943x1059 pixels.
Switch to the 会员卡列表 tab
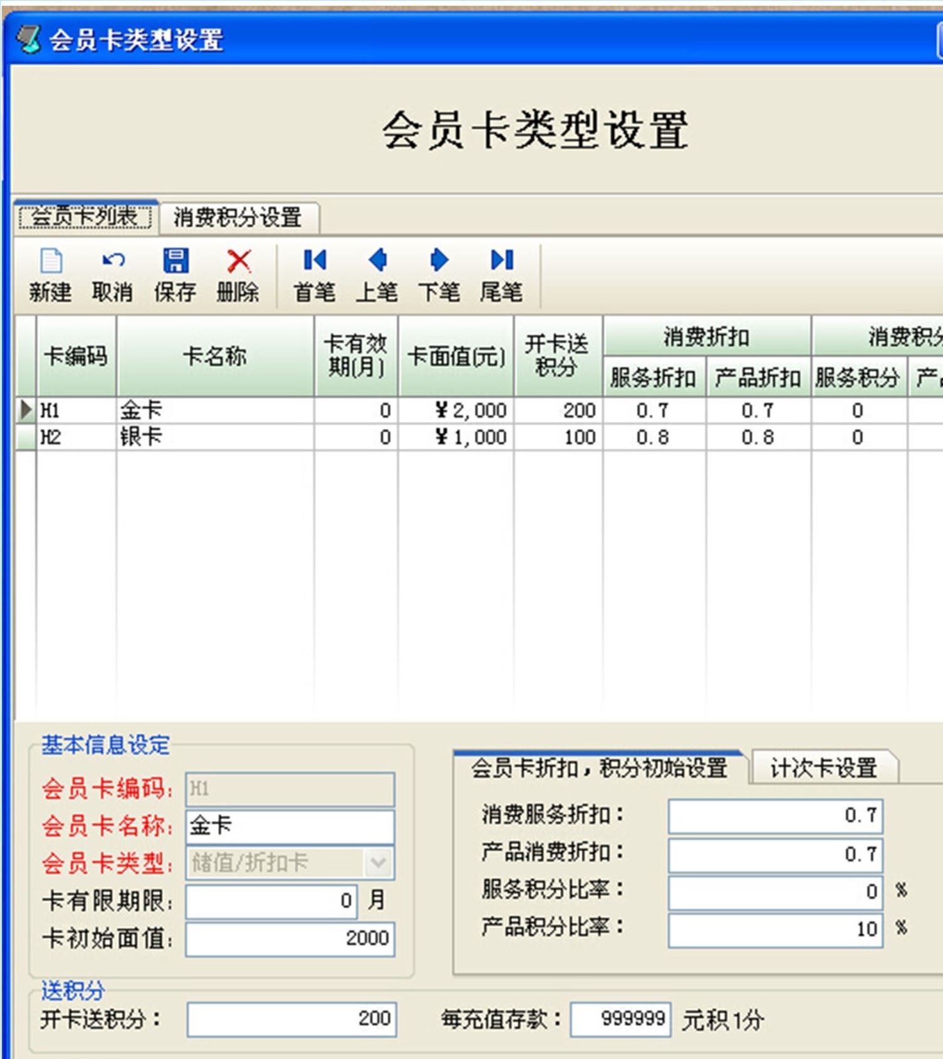pos(85,218)
